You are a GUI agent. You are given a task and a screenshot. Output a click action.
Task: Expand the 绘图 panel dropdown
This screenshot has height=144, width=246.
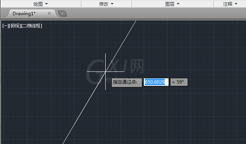(41, 4)
